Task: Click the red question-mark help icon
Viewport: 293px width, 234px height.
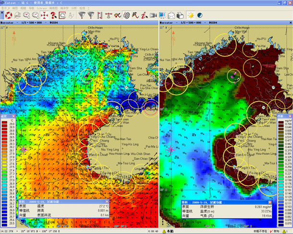Action: (53, 15)
